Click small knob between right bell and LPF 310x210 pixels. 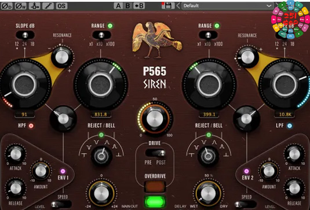246,119
